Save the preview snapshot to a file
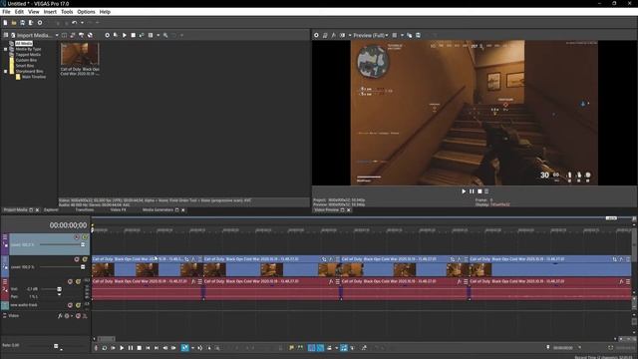638x359 pixels. [x=418, y=35]
